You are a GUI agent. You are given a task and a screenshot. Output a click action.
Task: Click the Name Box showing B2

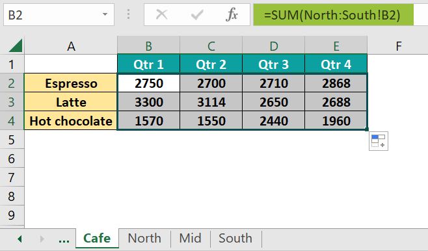coord(59,15)
